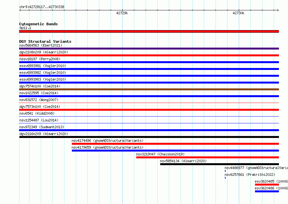Click the 42730k ruler tick label
Screen dimensions: 288x204
click(238, 13)
